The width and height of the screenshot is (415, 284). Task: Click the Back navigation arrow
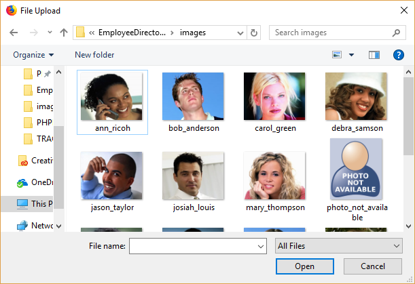coord(14,33)
